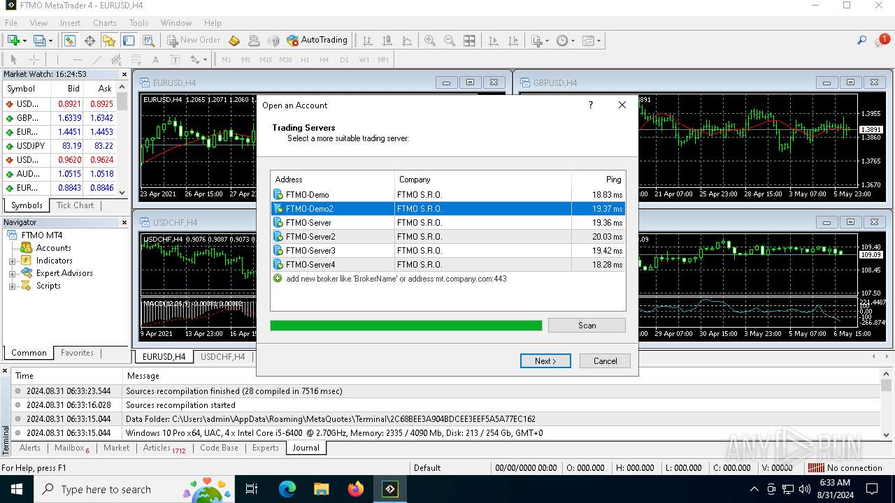The image size is (895, 503).
Task: Open the Tools menu
Action: coord(138,22)
